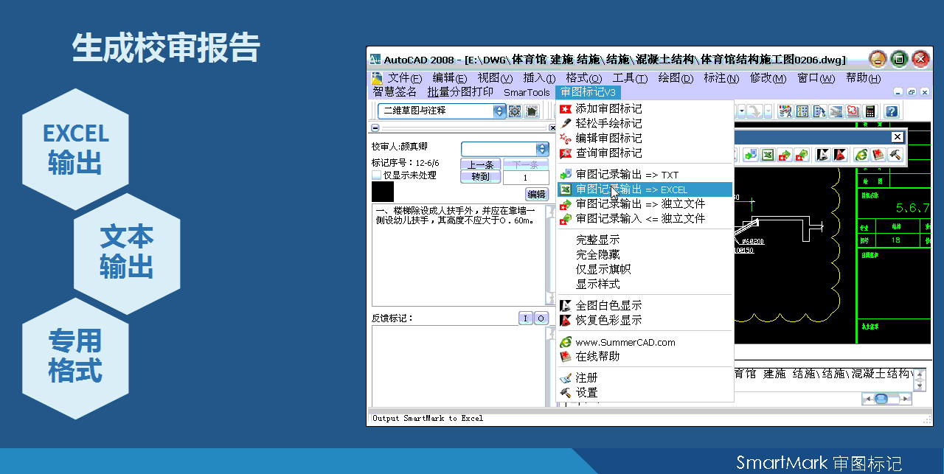Click the hammer settings icon in floating toolbar
The width and height of the screenshot is (944, 474).
(895, 155)
